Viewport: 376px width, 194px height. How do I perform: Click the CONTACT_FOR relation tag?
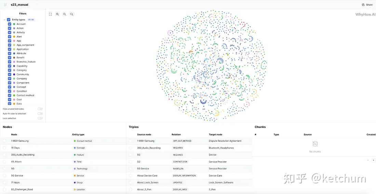(x=180, y=162)
